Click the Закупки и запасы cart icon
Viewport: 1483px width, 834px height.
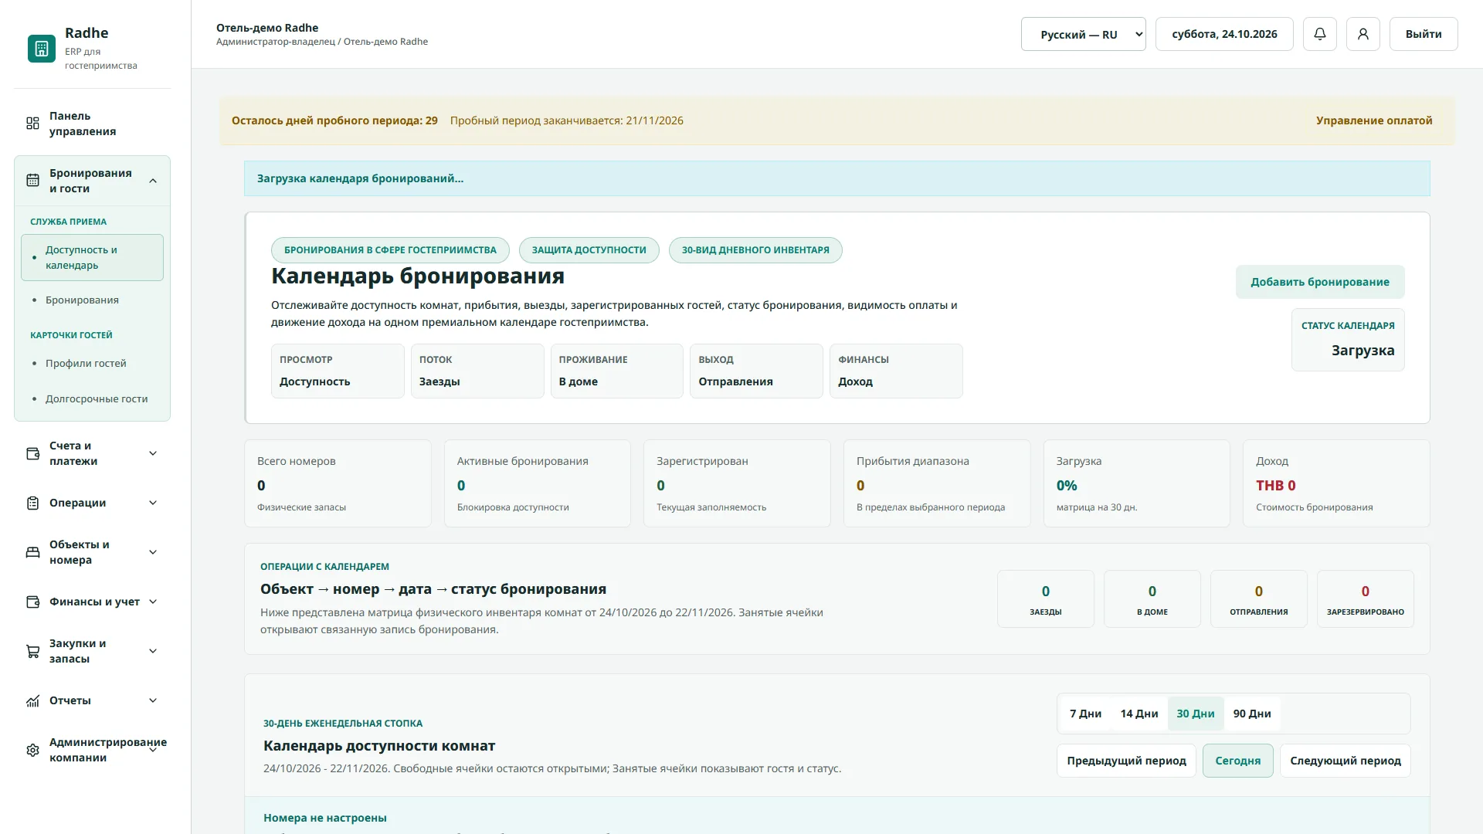32,651
